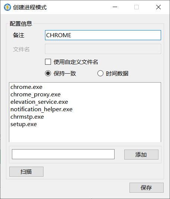Highlight notification_helper.exe in the list
Viewport: 170px width, 199px height.
coord(42,109)
